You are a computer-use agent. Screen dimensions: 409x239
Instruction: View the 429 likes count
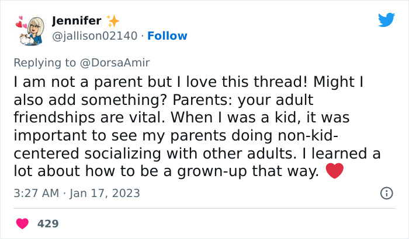point(48,223)
